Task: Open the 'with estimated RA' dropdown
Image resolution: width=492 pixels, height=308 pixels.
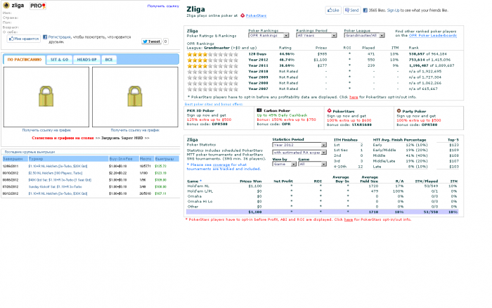Action: click(x=299, y=153)
